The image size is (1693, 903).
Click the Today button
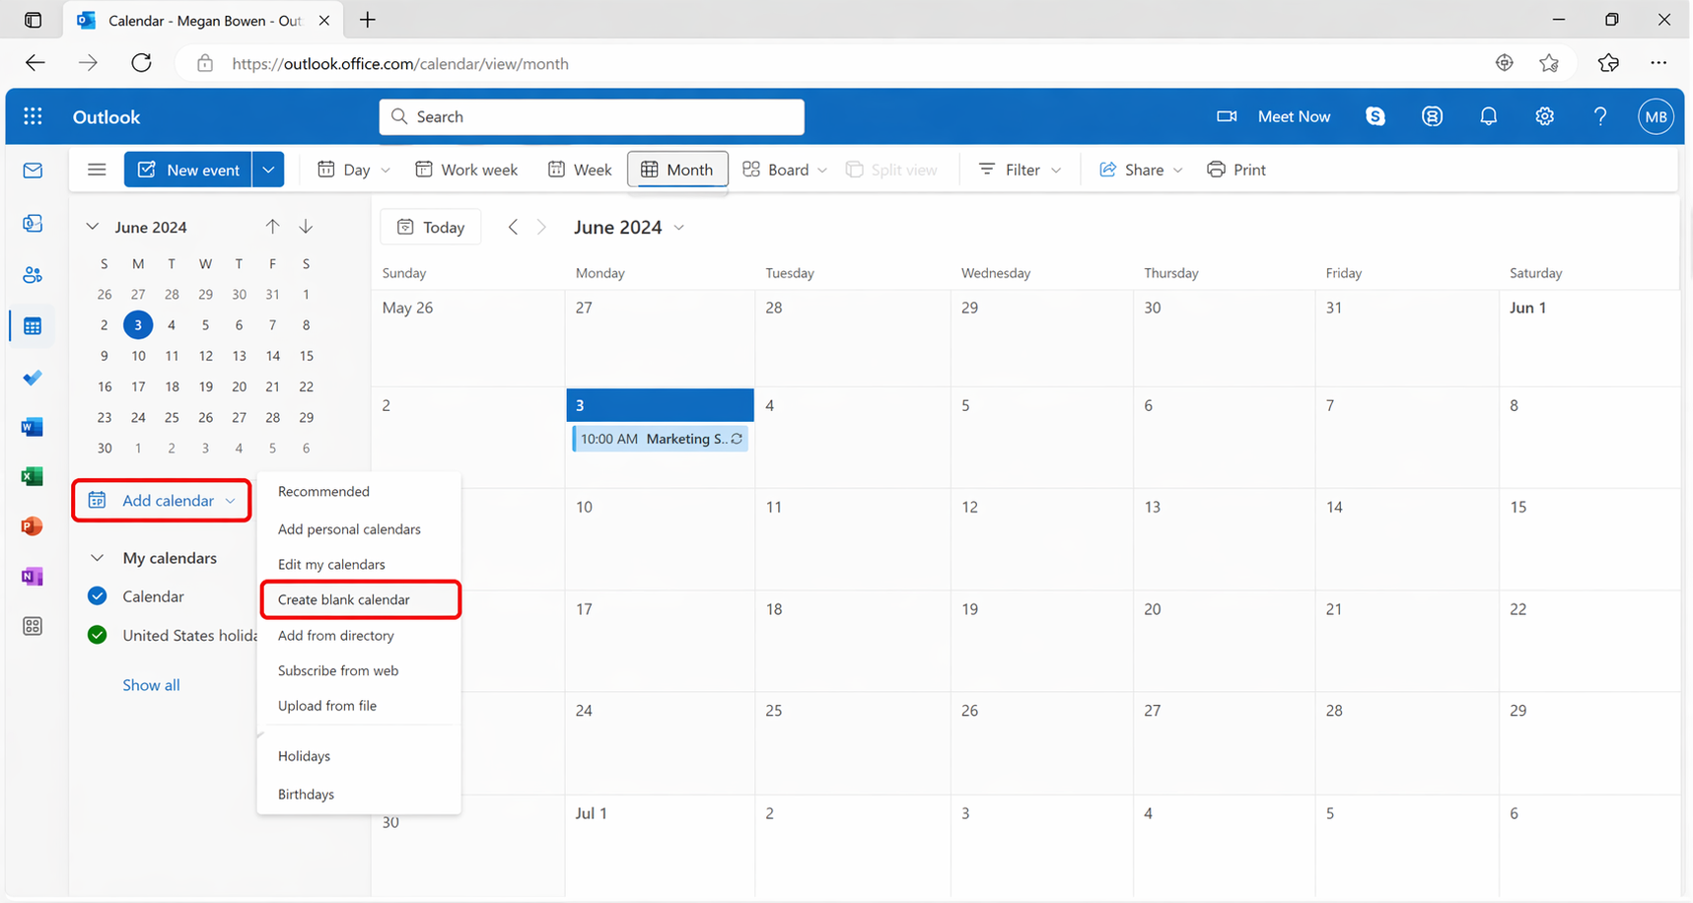coord(431,227)
